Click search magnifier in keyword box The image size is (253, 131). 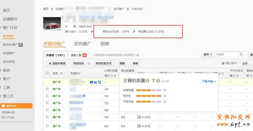241,55
